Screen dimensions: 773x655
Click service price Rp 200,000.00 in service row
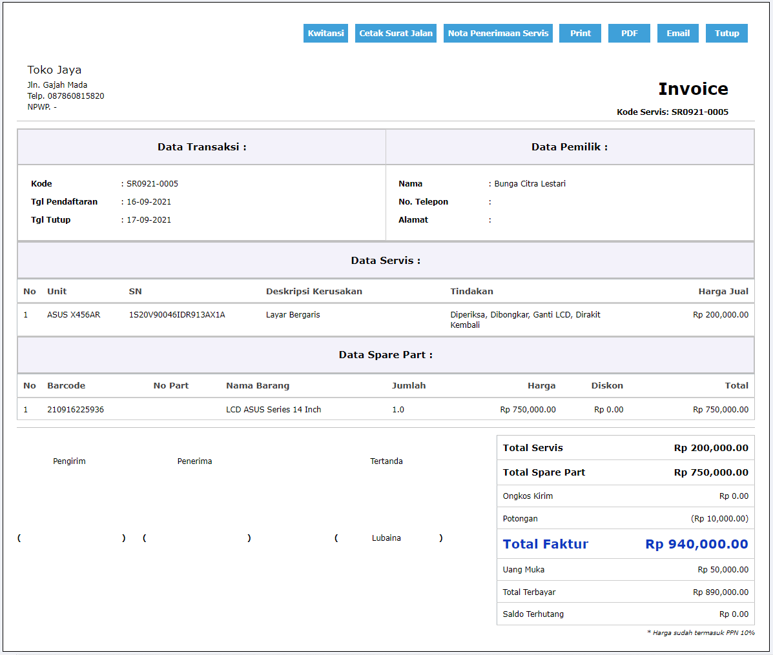(x=721, y=315)
